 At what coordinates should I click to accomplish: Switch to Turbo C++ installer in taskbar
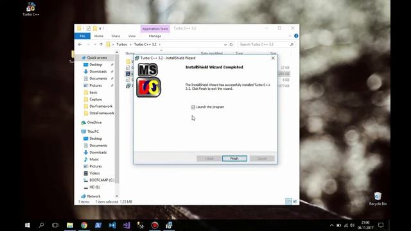pyautogui.click(x=169, y=225)
